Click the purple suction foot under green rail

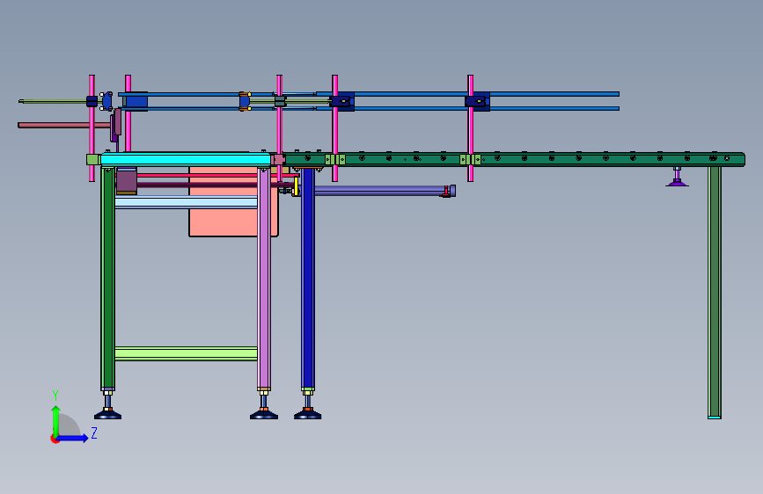677,182
